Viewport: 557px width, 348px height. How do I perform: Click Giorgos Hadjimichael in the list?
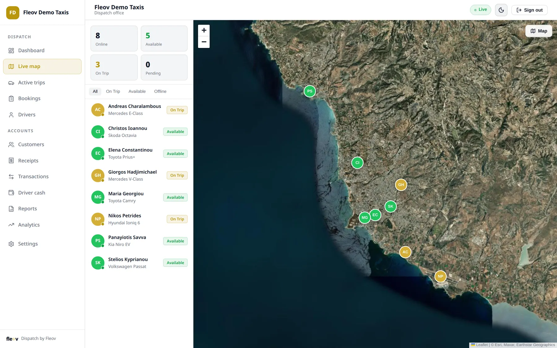139,175
